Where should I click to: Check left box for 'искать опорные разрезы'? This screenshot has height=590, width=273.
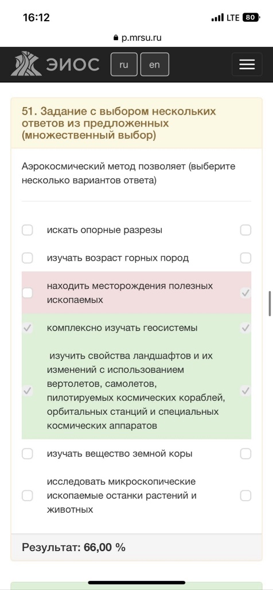click(x=27, y=230)
